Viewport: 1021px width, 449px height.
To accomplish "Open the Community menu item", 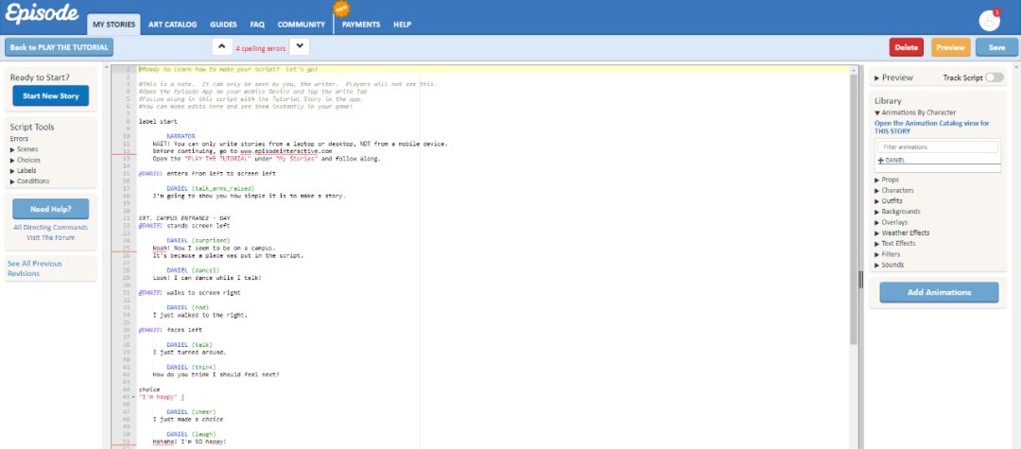I will click(301, 25).
